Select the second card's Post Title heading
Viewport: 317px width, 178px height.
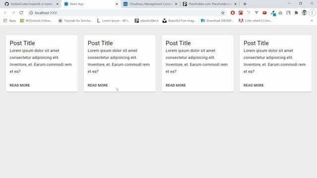[100, 43]
